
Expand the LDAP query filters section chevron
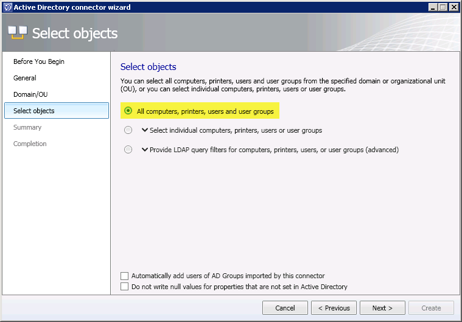(x=145, y=150)
